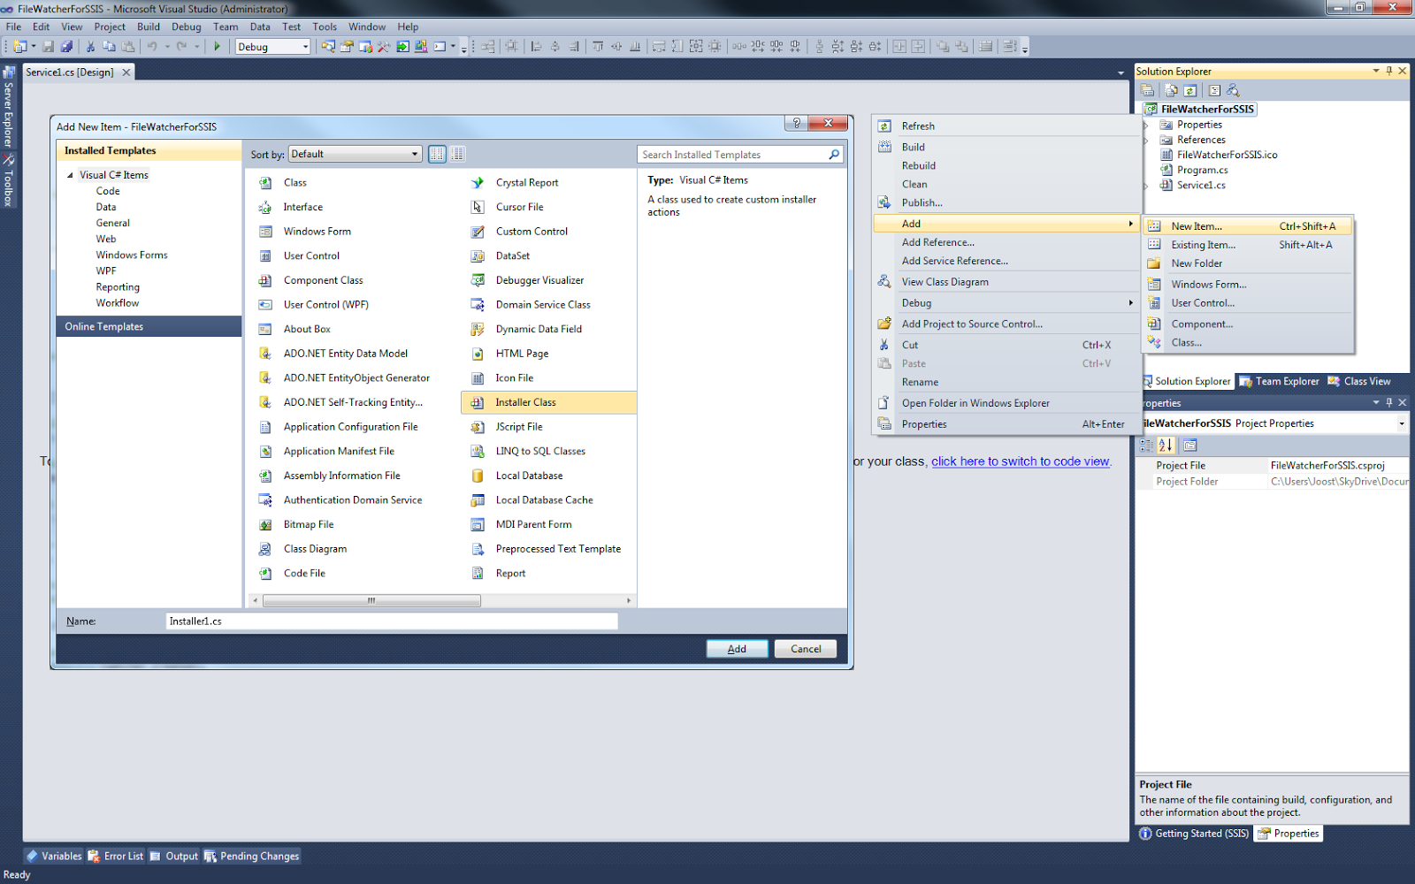Open Program.cs in Solution Explorer
The width and height of the screenshot is (1415, 884).
click(1202, 170)
